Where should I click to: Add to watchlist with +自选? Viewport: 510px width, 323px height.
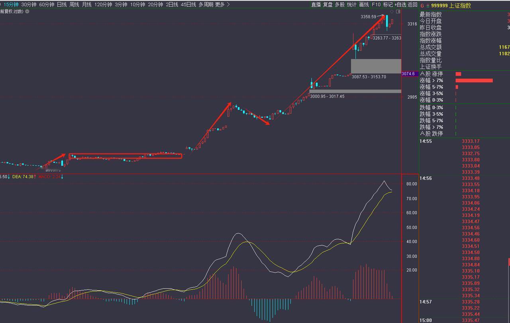pyautogui.click(x=400, y=5)
